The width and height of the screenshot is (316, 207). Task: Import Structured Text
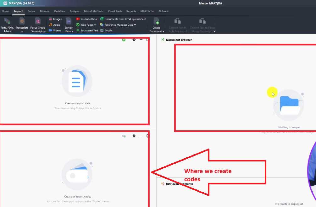coord(87,30)
